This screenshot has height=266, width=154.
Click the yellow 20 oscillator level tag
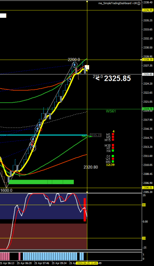144,238
